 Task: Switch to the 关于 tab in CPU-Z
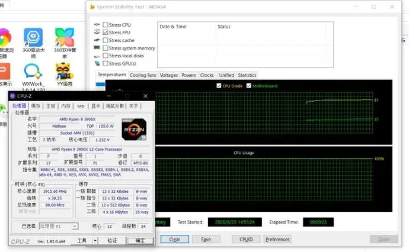[133, 106]
